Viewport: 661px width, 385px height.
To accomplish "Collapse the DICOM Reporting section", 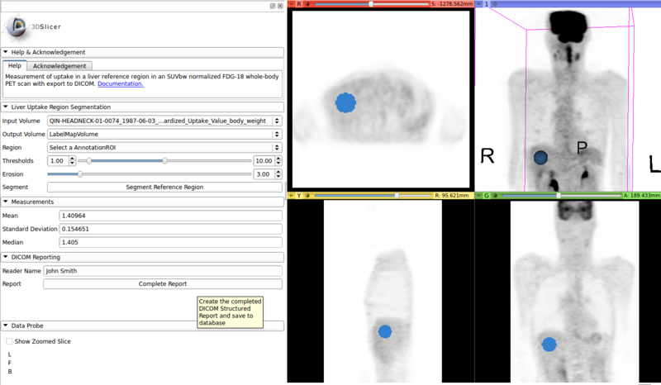I will 6,256.
